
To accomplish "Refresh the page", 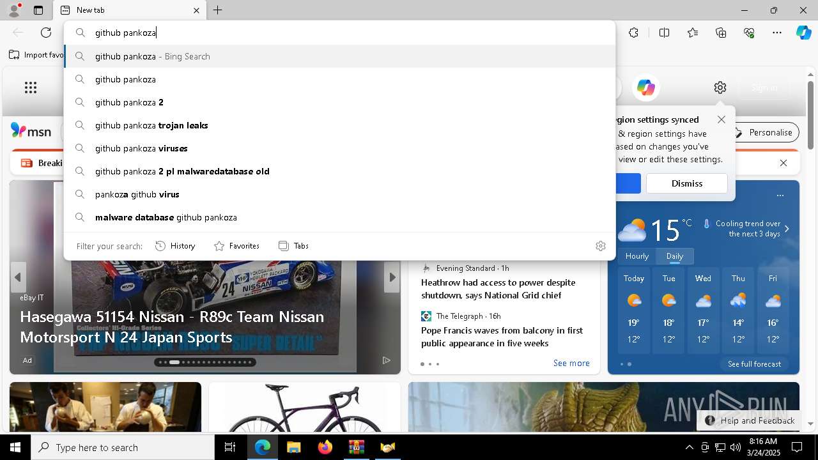I will pos(46,33).
